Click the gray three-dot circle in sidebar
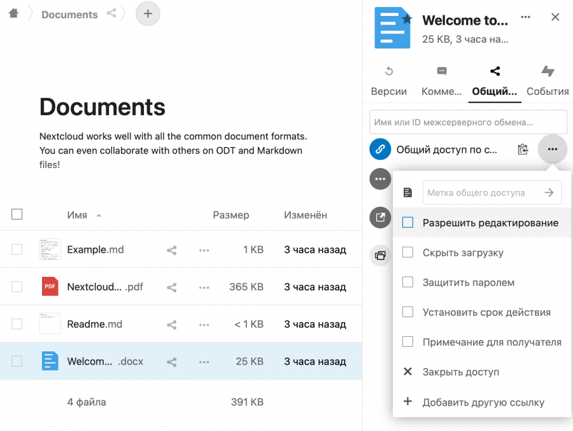The width and height of the screenshot is (573, 431). [x=380, y=179]
